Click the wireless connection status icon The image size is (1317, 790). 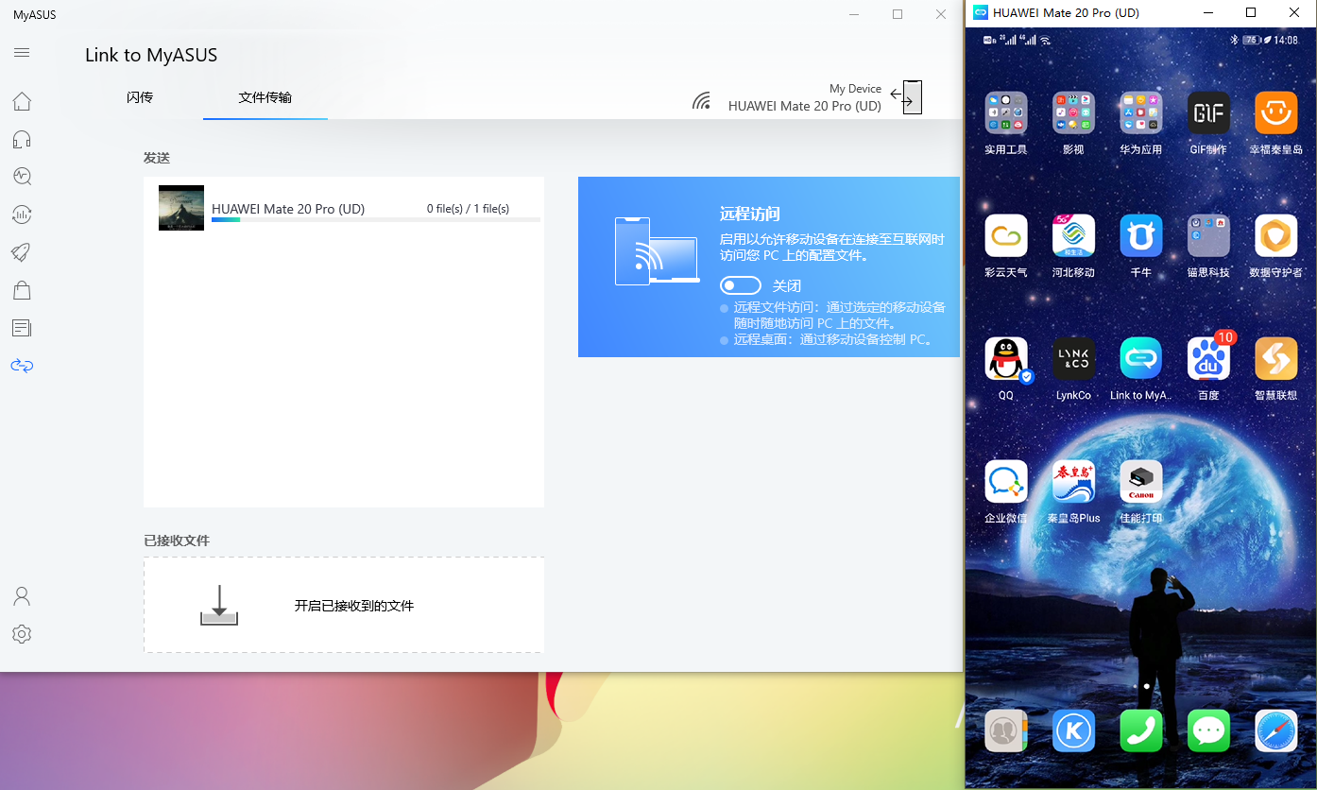point(701,101)
